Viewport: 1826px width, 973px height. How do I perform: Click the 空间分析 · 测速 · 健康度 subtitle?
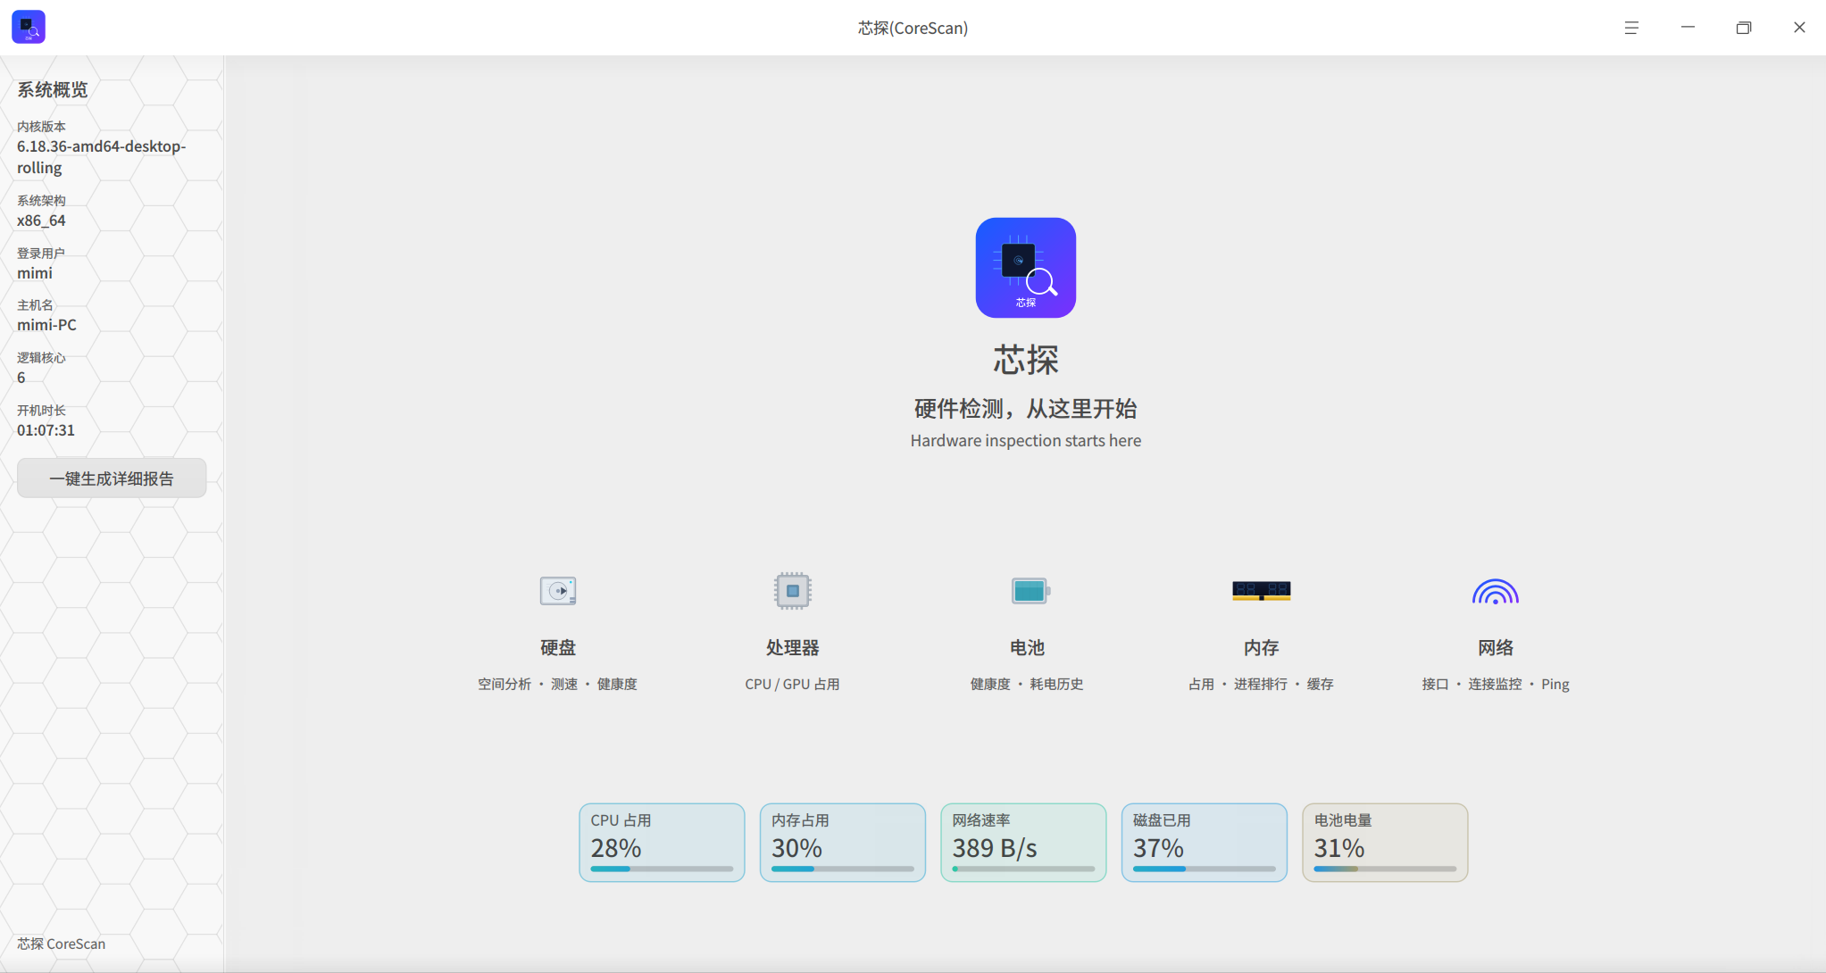(557, 684)
